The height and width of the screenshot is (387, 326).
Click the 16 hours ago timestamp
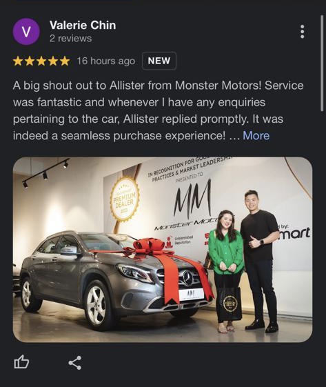[x=106, y=61]
